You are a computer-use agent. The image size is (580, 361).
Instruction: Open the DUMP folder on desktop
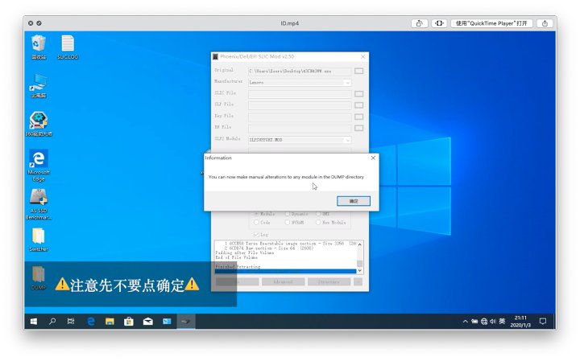tap(39, 277)
